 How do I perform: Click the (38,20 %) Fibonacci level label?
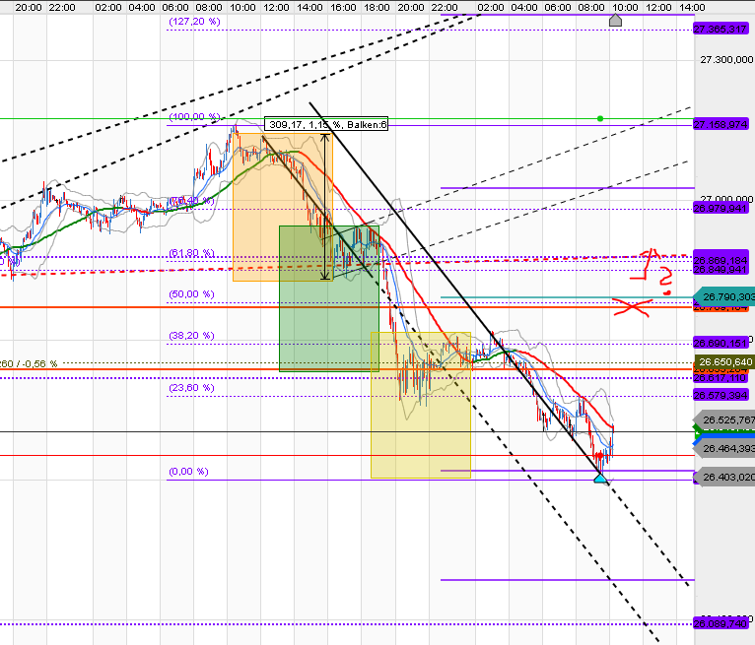[191, 336]
